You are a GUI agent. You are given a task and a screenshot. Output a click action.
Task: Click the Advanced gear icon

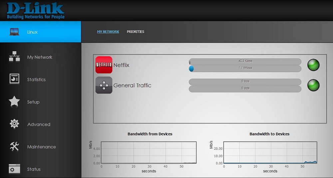(x=14, y=124)
